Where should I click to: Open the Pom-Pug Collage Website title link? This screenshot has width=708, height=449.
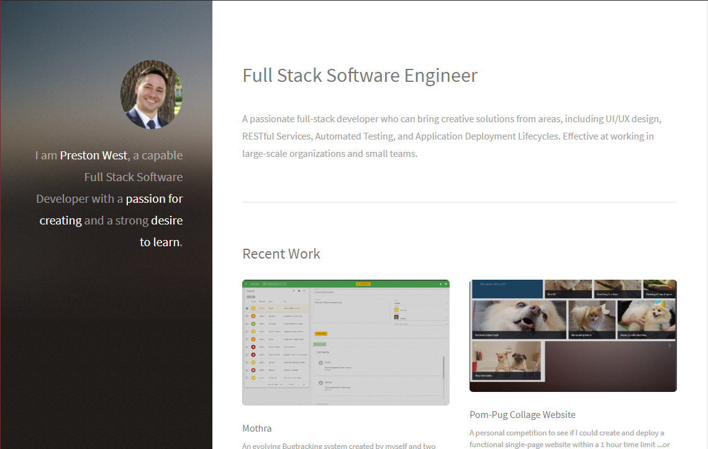522,415
